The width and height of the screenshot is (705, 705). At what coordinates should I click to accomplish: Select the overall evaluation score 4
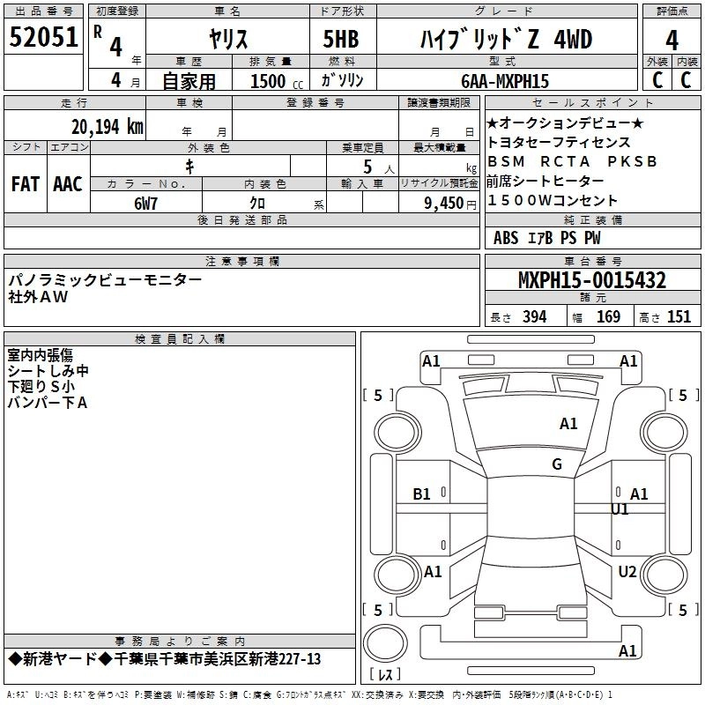point(672,40)
